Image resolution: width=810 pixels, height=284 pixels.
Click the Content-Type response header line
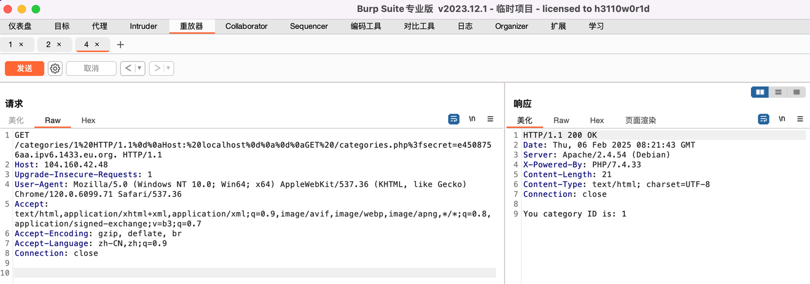click(x=616, y=184)
